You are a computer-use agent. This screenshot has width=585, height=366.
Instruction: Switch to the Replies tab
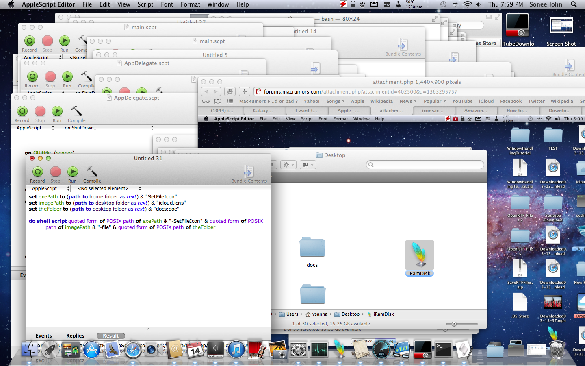click(75, 336)
